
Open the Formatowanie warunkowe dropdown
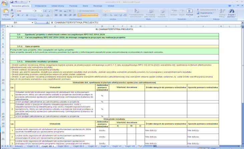pyautogui.click(x=136, y=13)
